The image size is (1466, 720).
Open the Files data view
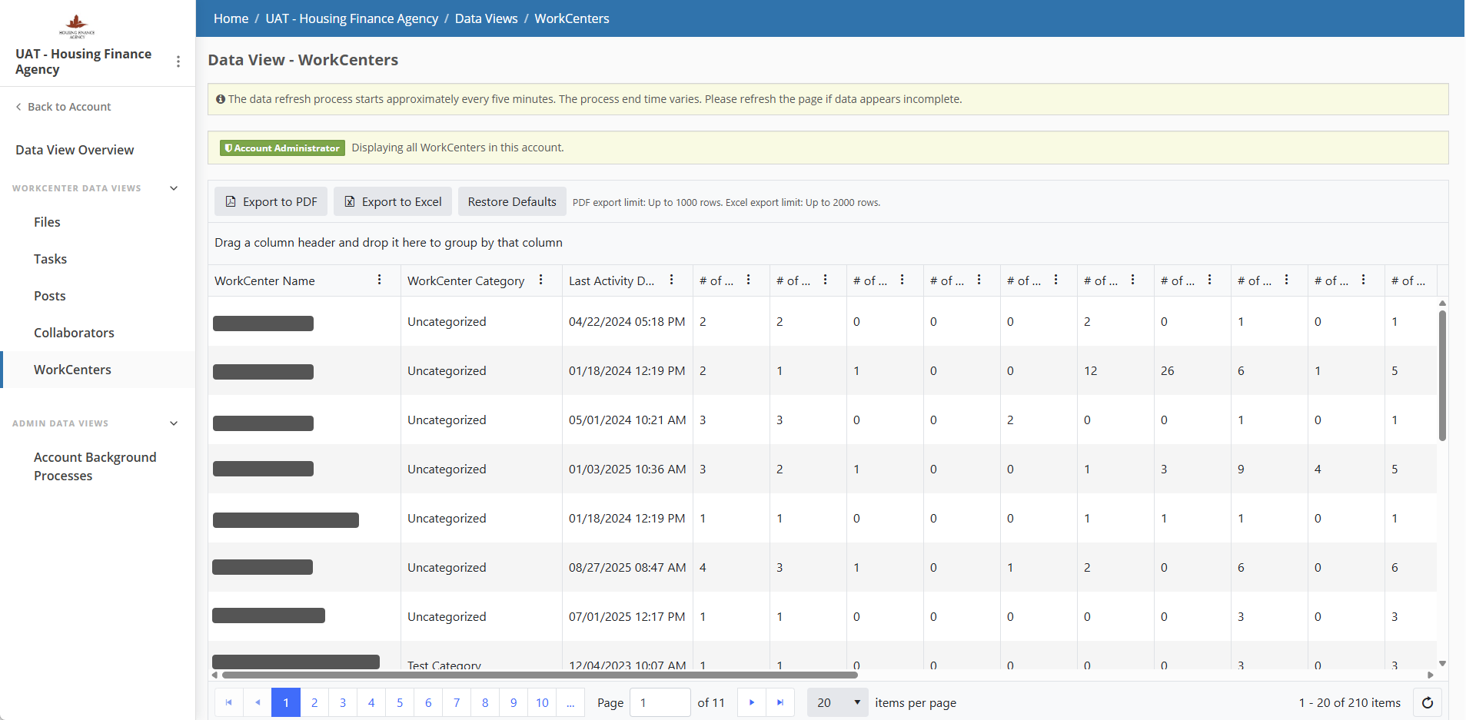coord(47,222)
